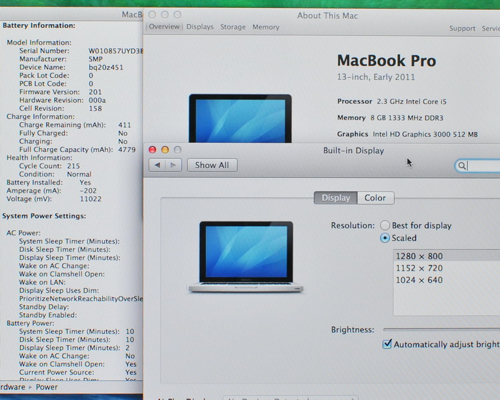The image size is (500, 400).
Task: Click the Support link in About This Mac
Action: click(x=463, y=29)
